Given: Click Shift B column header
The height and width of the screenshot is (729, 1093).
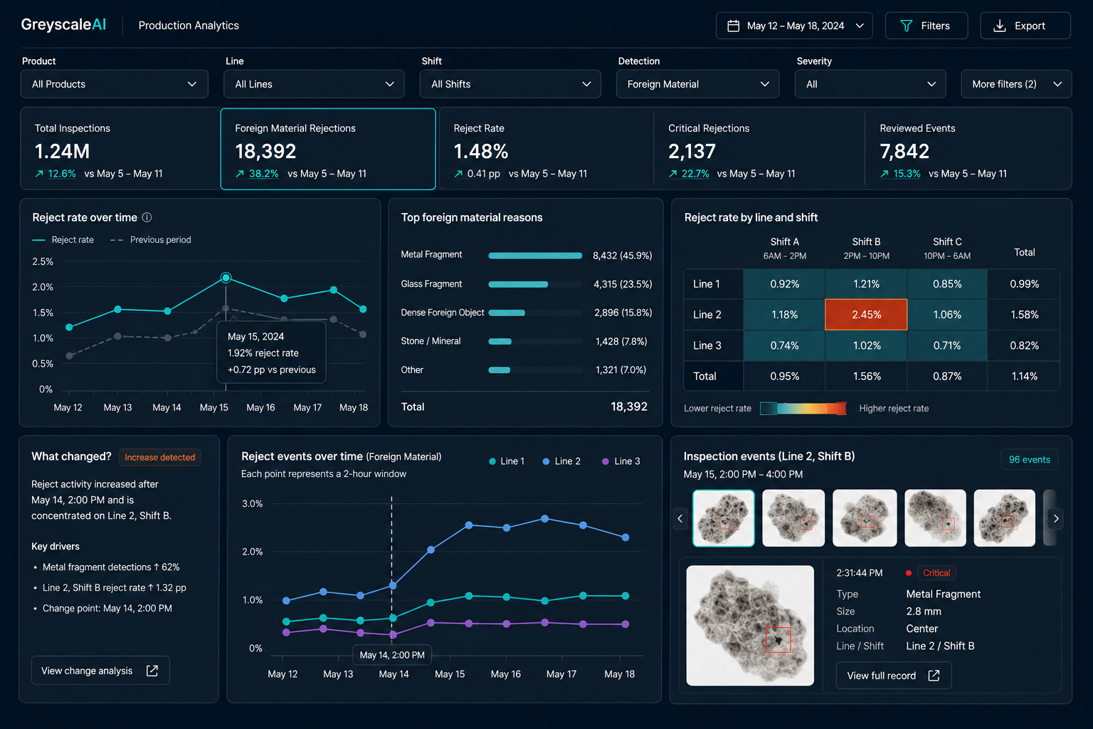Looking at the screenshot, I should (866, 248).
